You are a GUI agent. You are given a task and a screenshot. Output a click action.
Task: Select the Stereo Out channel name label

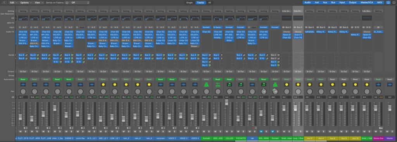(x=378, y=138)
